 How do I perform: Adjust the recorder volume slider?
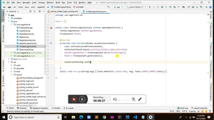124,100
